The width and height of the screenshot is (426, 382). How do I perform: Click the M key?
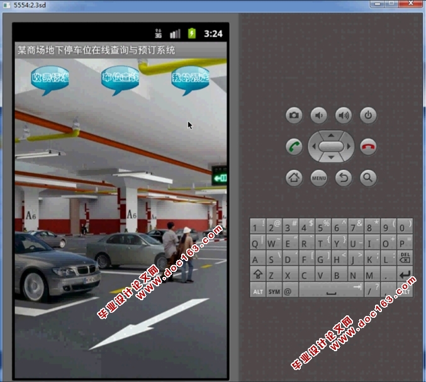pos(373,274)
